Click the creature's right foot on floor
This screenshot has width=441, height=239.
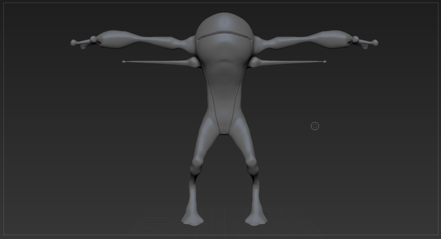[256, 219]
